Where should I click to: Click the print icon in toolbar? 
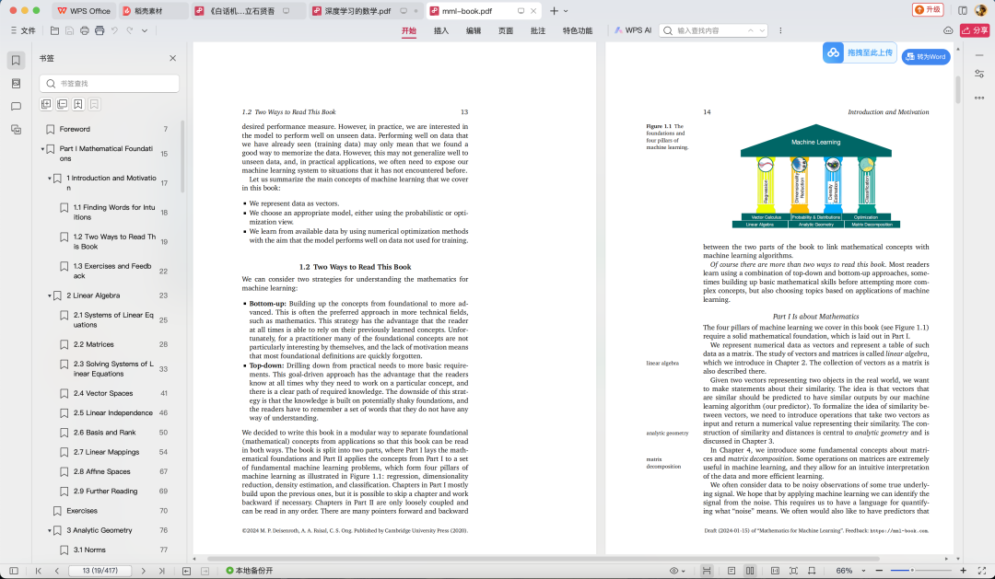point(85,30)
